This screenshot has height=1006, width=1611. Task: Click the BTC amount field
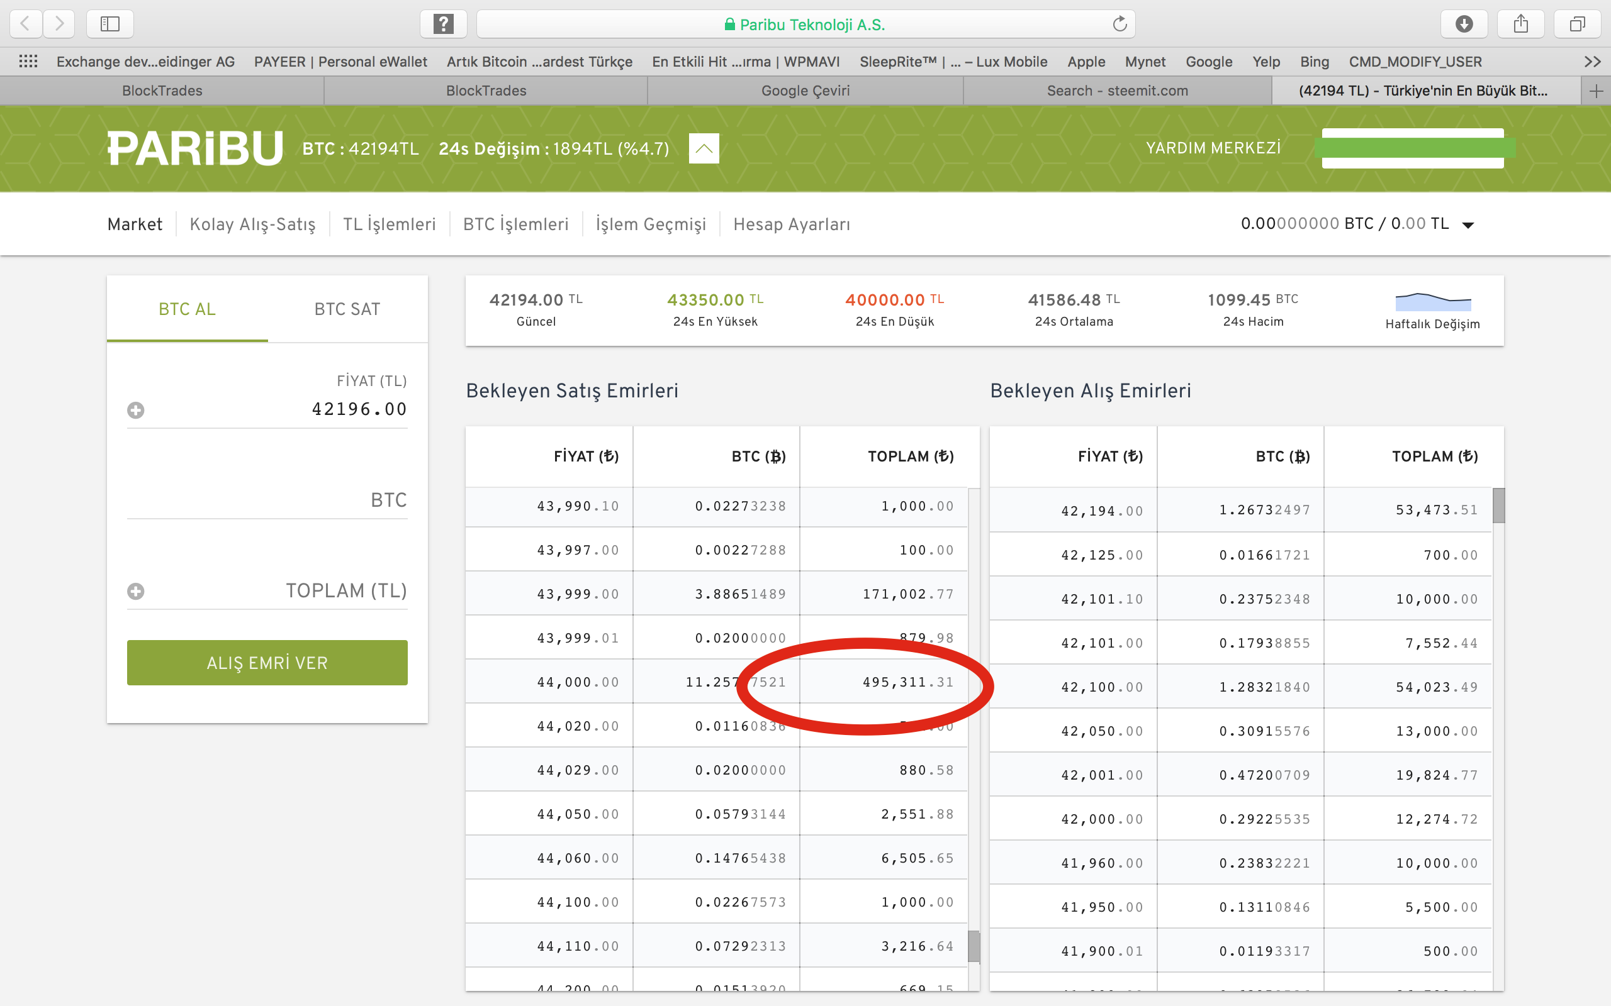267,500
